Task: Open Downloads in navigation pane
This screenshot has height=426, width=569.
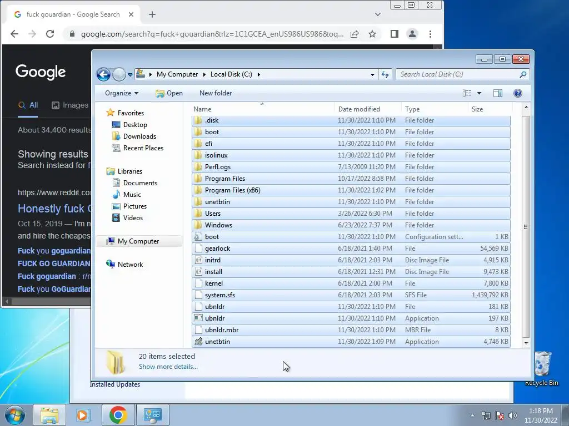Action: pos(134,136)
